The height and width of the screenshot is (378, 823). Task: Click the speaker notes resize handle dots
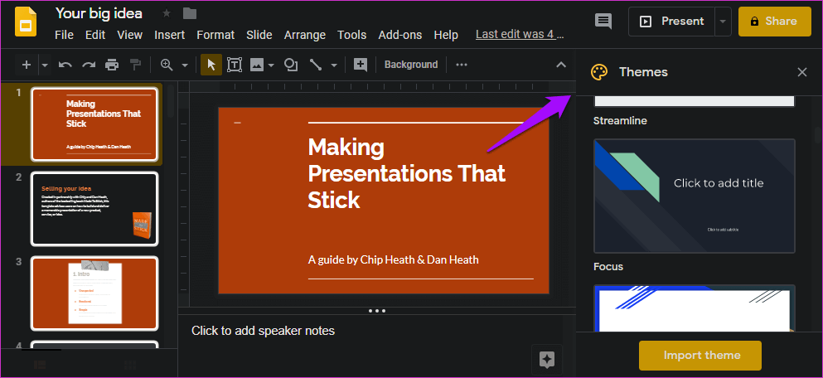pyautogui.click(x=377, y=311)
